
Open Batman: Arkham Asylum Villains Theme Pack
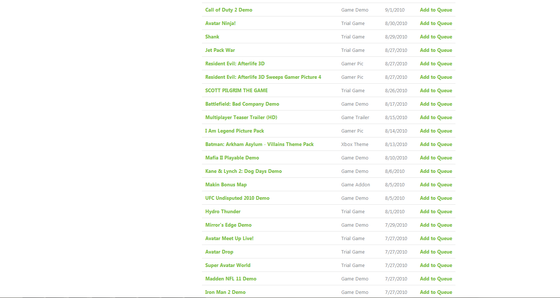click(x=259, y=145)
